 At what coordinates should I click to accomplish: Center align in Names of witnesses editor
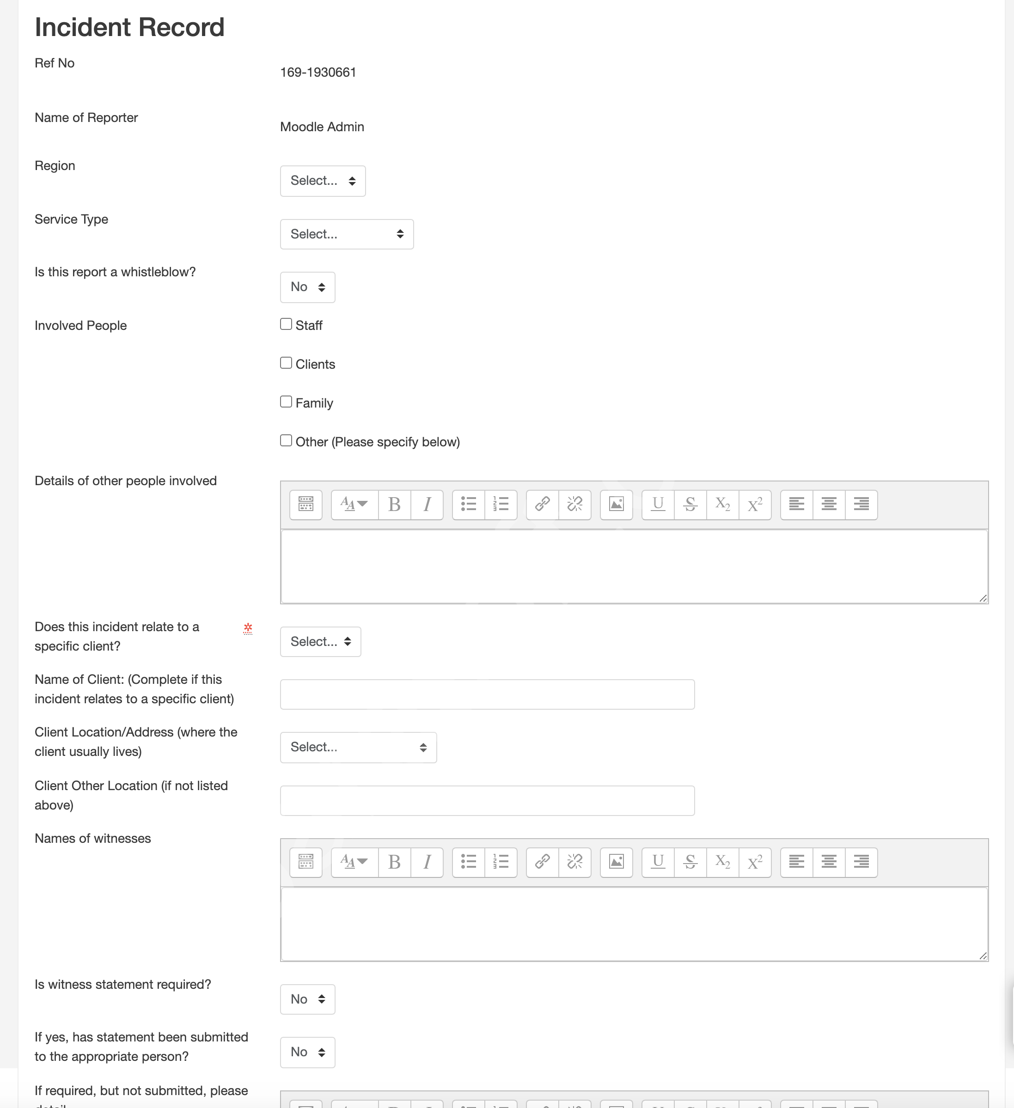(829, 862)
